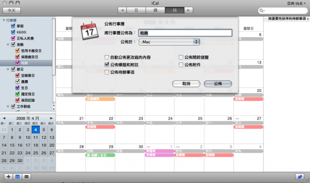Open the 公佈於 .Mac popup menu
The height and width of the screenshot is (183, 310).
(x=169, y=42)
